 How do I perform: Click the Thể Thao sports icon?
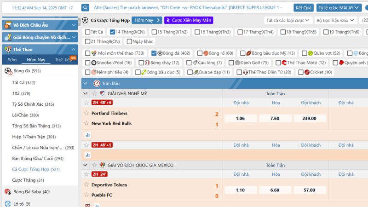[8, 49]
